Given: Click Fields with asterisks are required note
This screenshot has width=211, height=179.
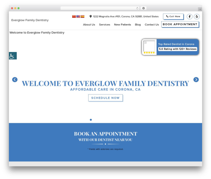Looking at the screenshot, I should [x=105, y=149].
